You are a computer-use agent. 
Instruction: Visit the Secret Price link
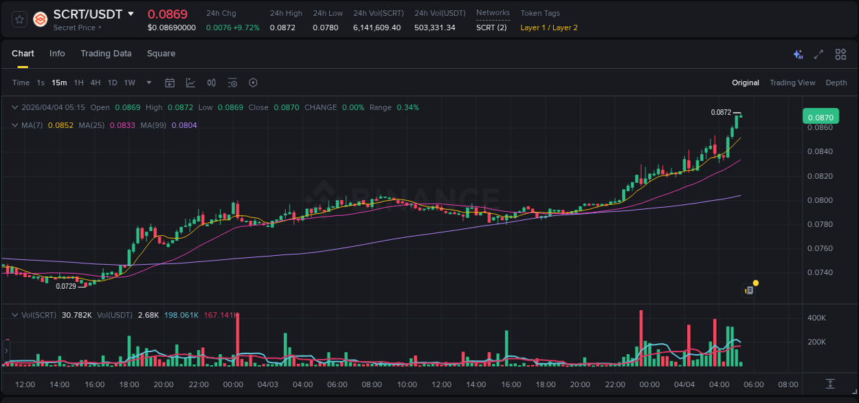pyautogui.click(x=76, y=28)
